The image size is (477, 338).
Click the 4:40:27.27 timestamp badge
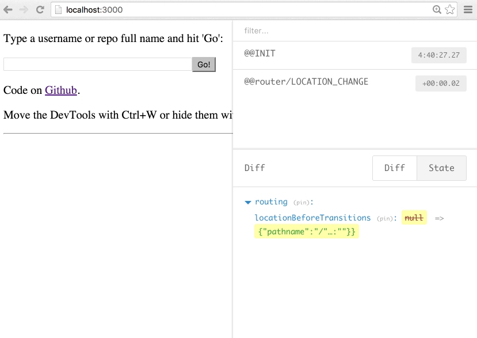(x=439, y=55)
